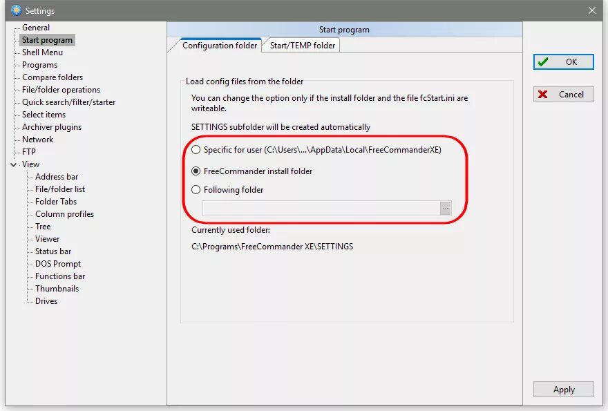Open Drives settings under View
This screenshot has height=411, width=608.
(46, 300)
